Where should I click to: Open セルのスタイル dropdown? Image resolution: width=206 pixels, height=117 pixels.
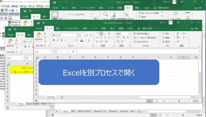[142, 42]
